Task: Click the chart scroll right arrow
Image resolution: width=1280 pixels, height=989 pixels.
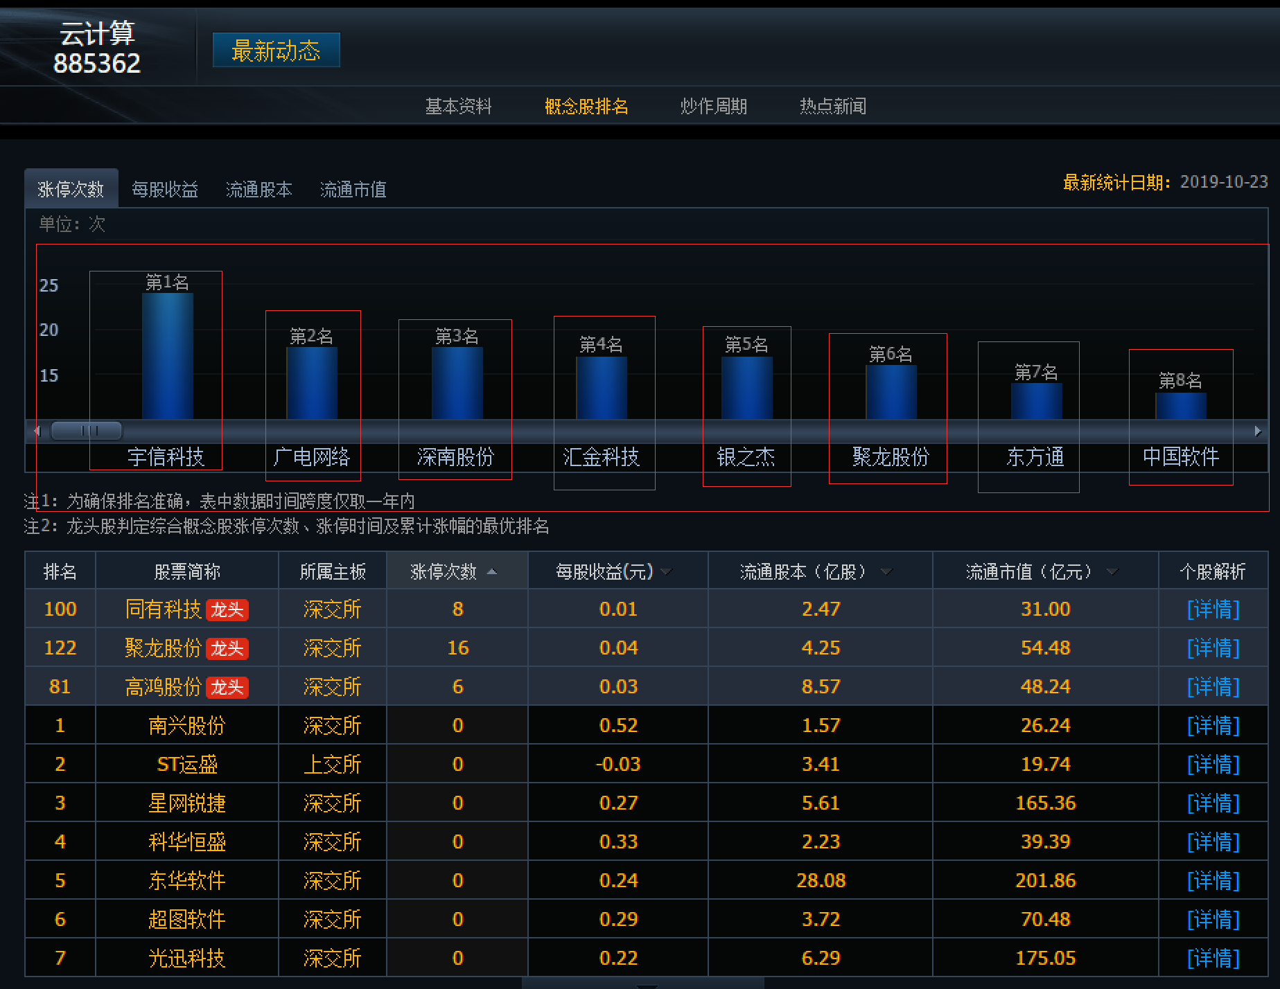Action: tap(1258, 431)
